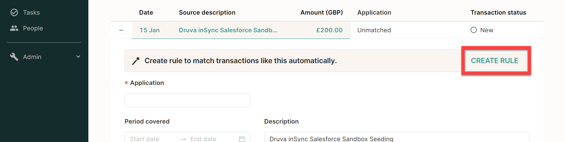This screenshot has width=565, height=142.
Task: Click the magic wand rule icon
Action: (136, 61)
